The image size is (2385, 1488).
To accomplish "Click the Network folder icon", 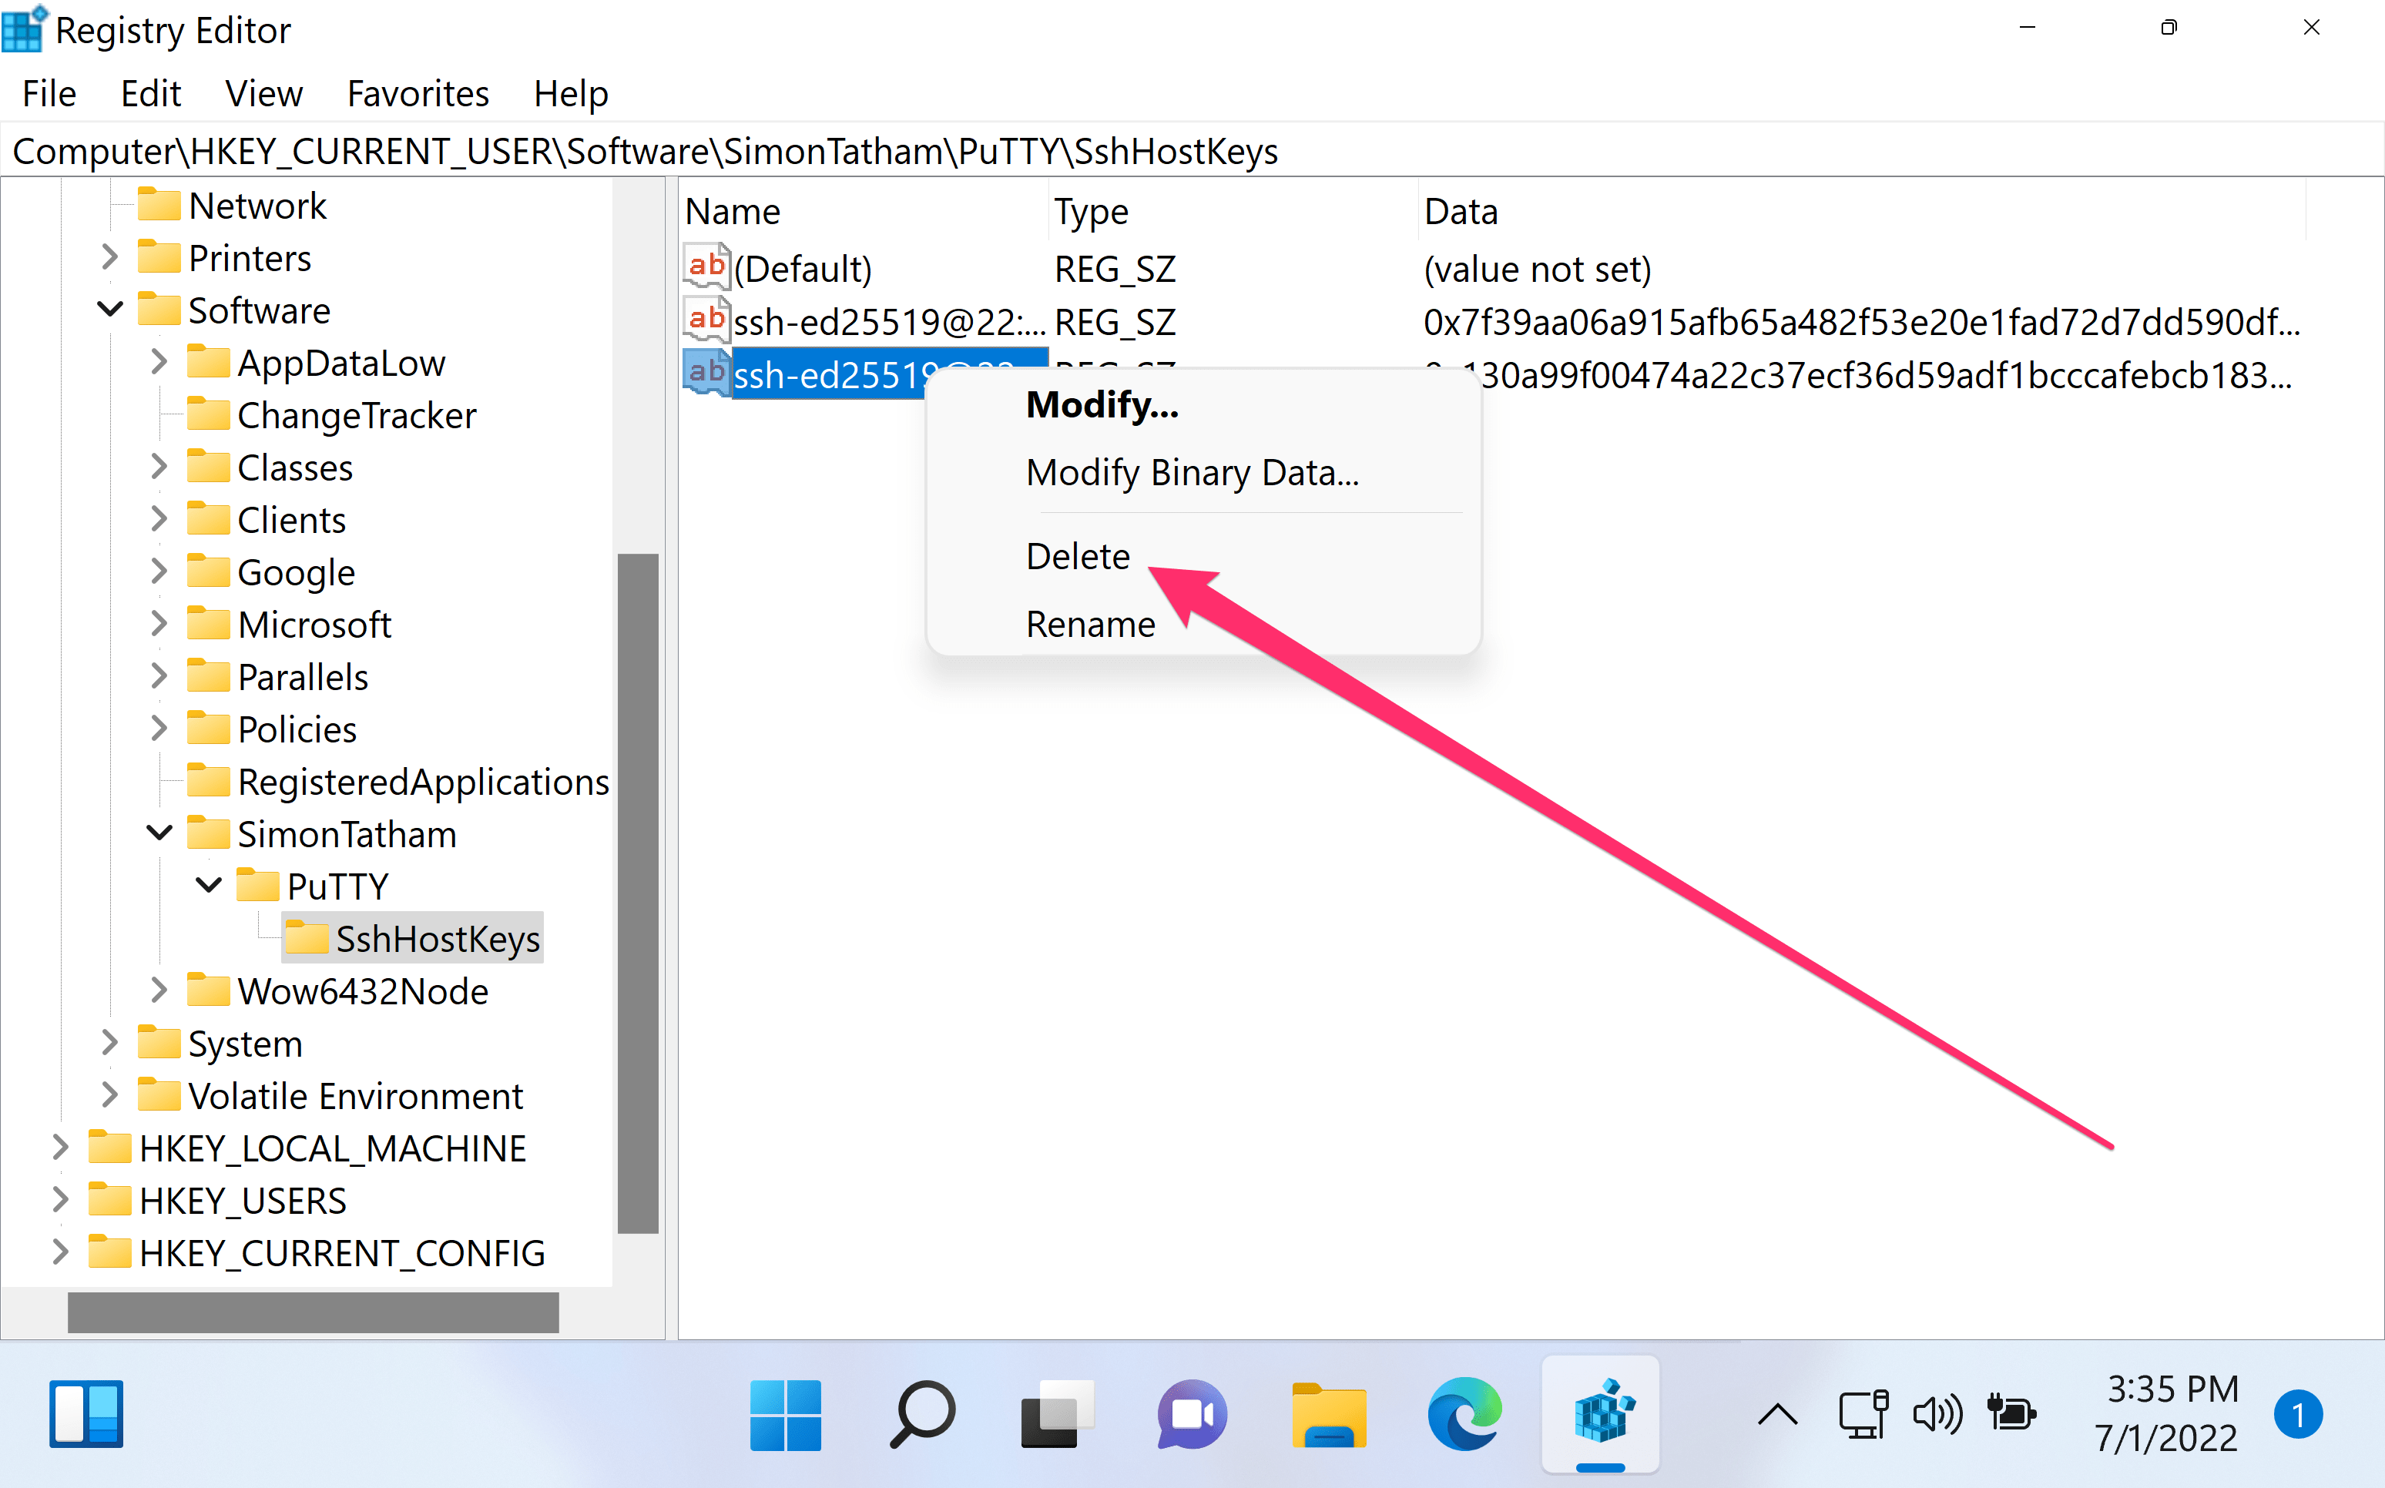I will tap(159, 203).
